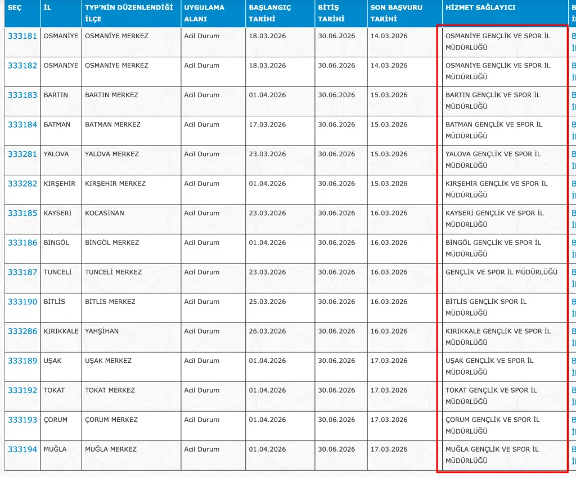Viewport: 576px width, 477px height.
Task: Click the 333183 link for Bartın
Action: click(x=22, y=95)
